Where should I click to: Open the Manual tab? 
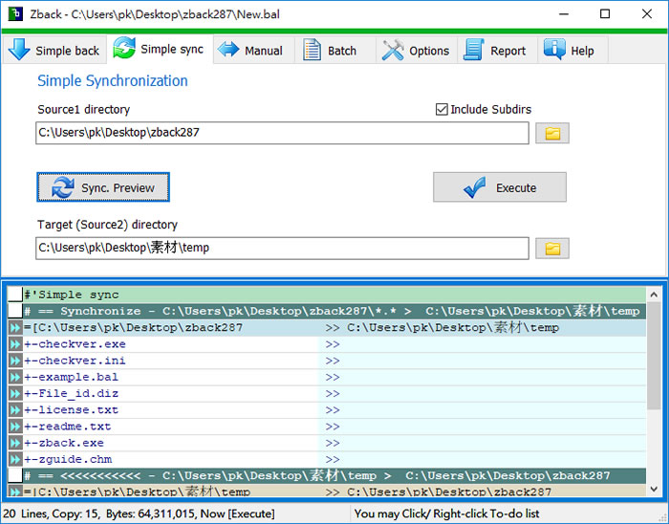coord(253,51)
